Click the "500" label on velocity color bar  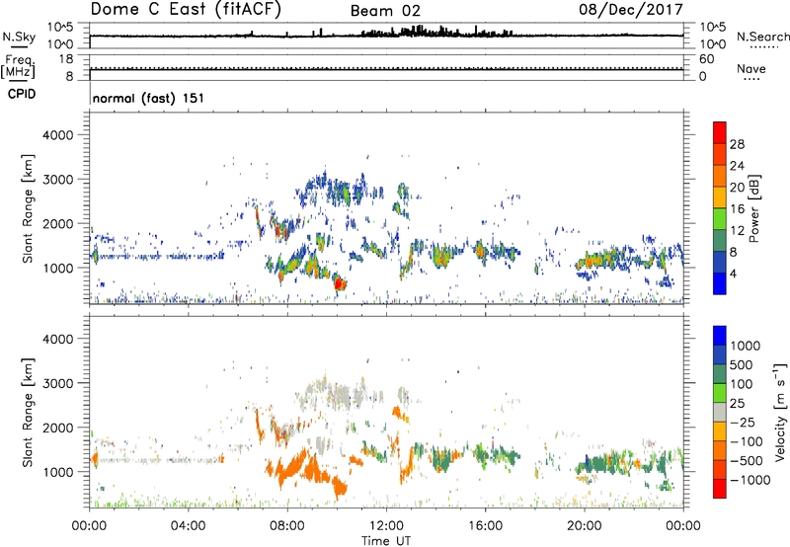click(742, 364)
